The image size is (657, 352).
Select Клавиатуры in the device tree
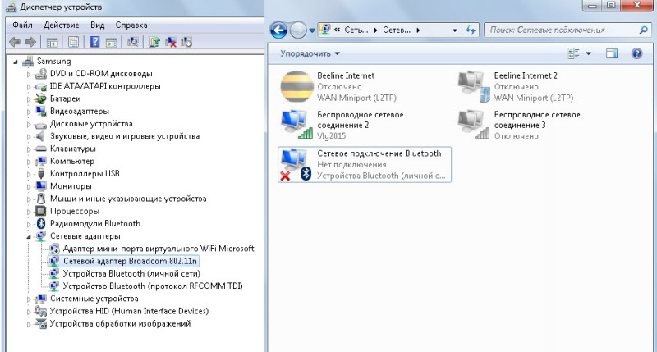tap(73, 149)
